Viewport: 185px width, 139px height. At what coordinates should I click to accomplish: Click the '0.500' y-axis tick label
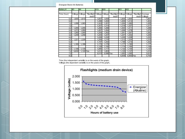point(76,95)
